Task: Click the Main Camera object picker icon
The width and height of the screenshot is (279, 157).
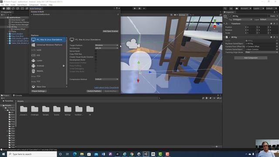Action: [x=277, y=49]
